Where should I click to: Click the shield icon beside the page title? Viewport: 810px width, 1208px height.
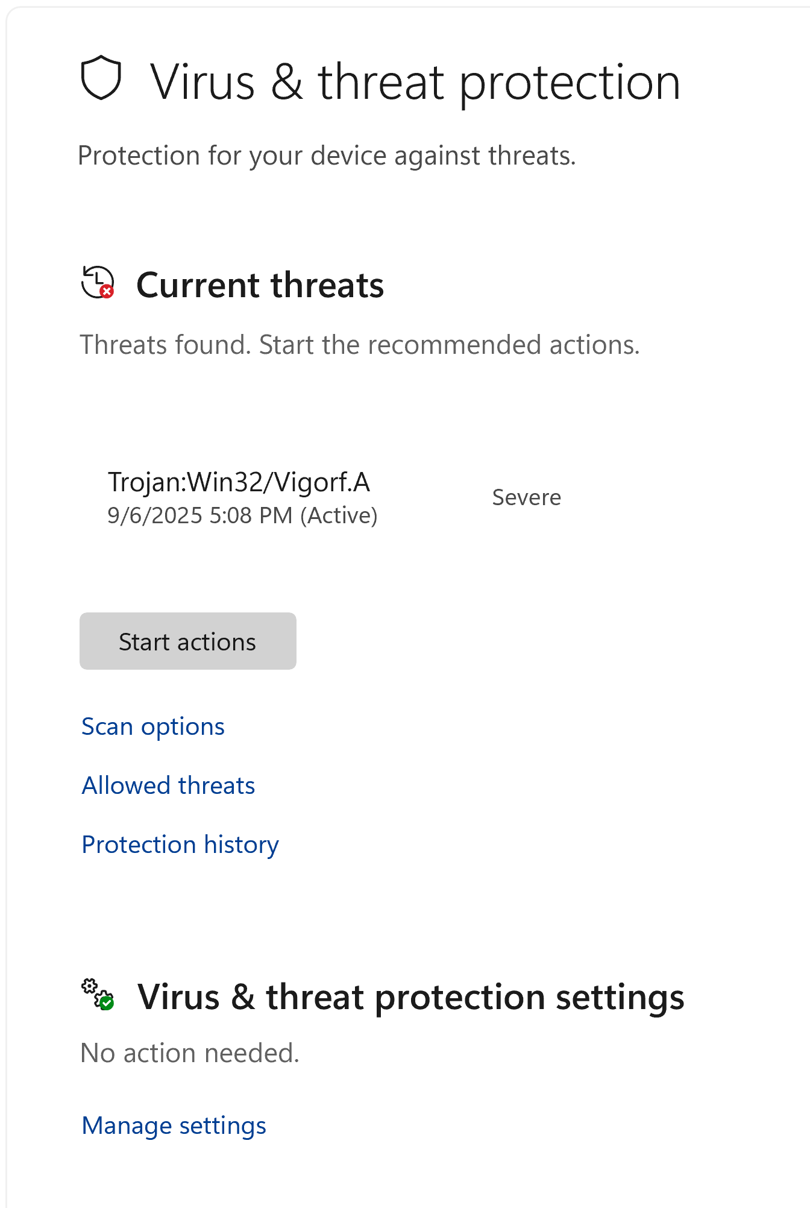pos(101,78)
